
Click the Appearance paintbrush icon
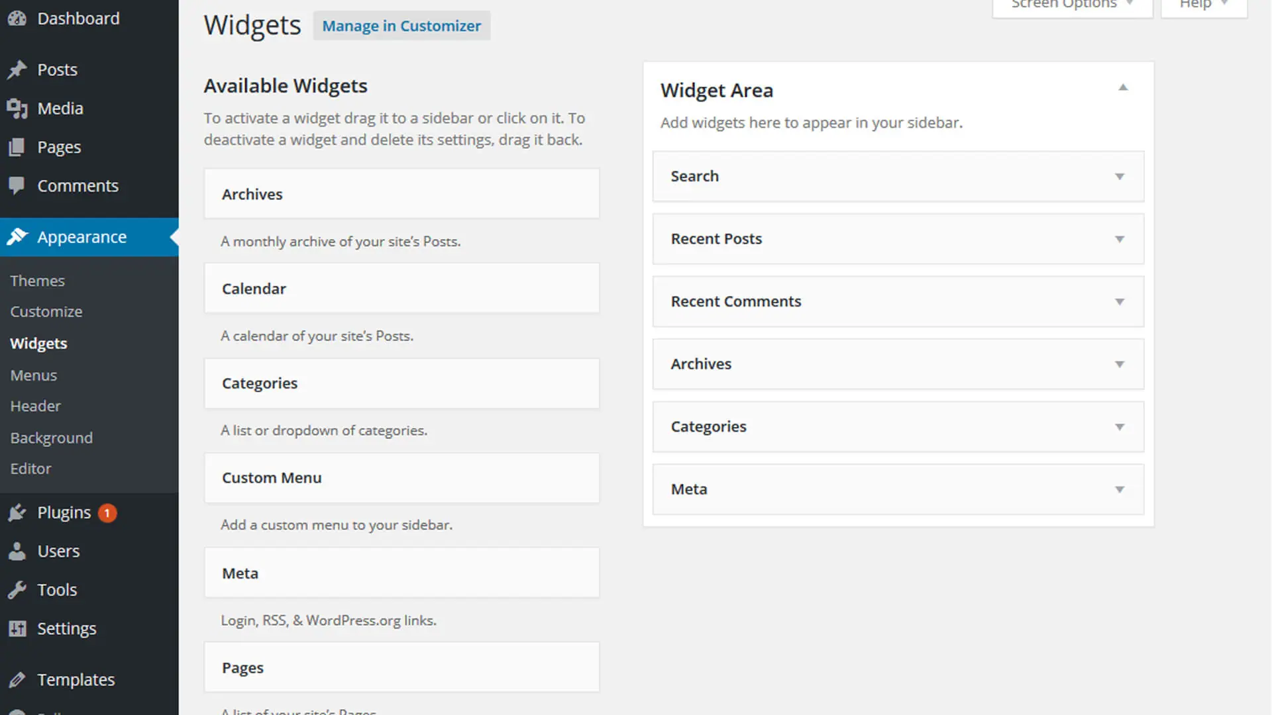pyautogui.click(x=17, y=237)
